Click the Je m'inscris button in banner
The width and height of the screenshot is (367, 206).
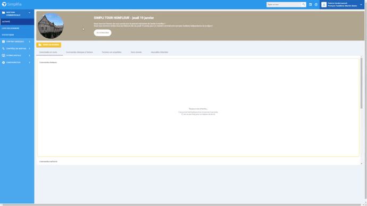tap(103, 33)
